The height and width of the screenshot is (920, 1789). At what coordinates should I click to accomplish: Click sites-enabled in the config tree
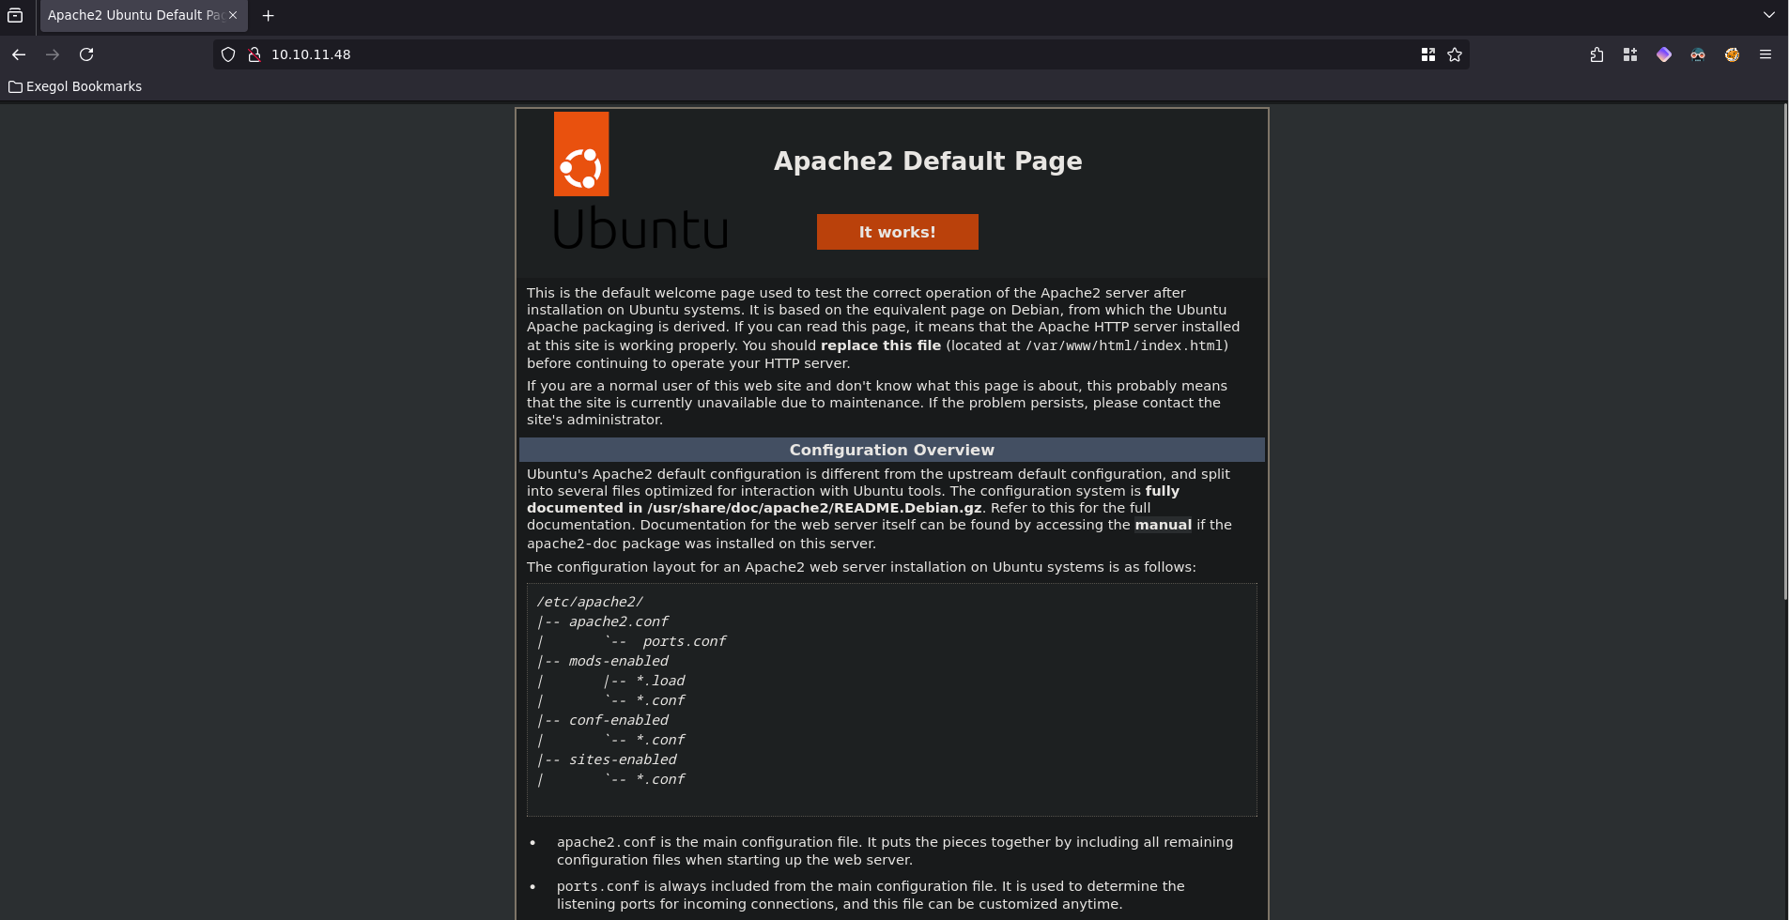tap(622, 759)
